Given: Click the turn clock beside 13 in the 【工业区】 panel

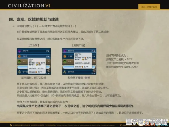Looking at the screenshot, I should 49,56.
